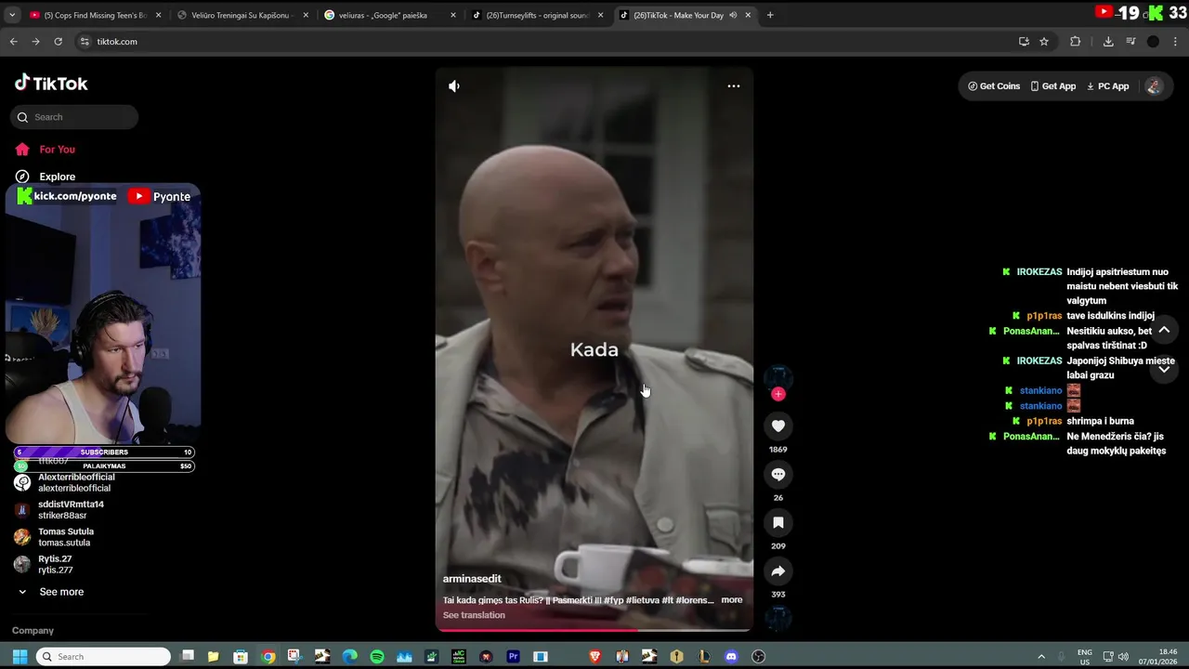The width and height of the screenshot is (1189, 669).
Task: Go forward with the browser forward arrow
Action: (35, 42)
